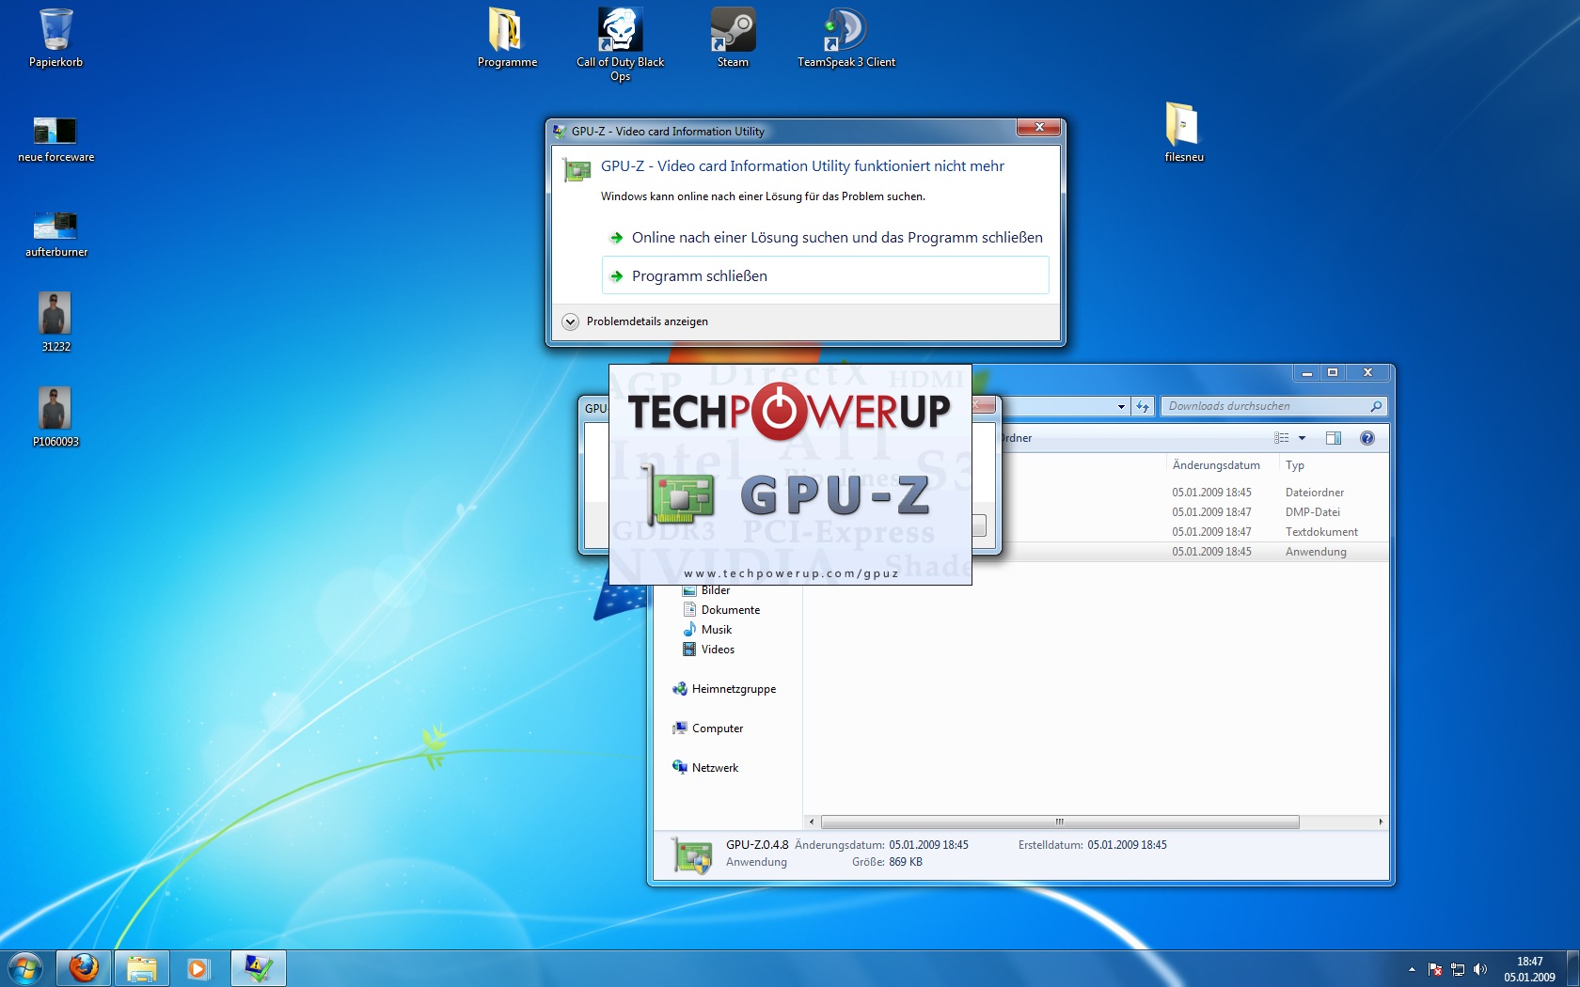This screenshot has width=1580, height=987.
Task: Select the aufterburner desktop icon
Action: tap(55, 233)
